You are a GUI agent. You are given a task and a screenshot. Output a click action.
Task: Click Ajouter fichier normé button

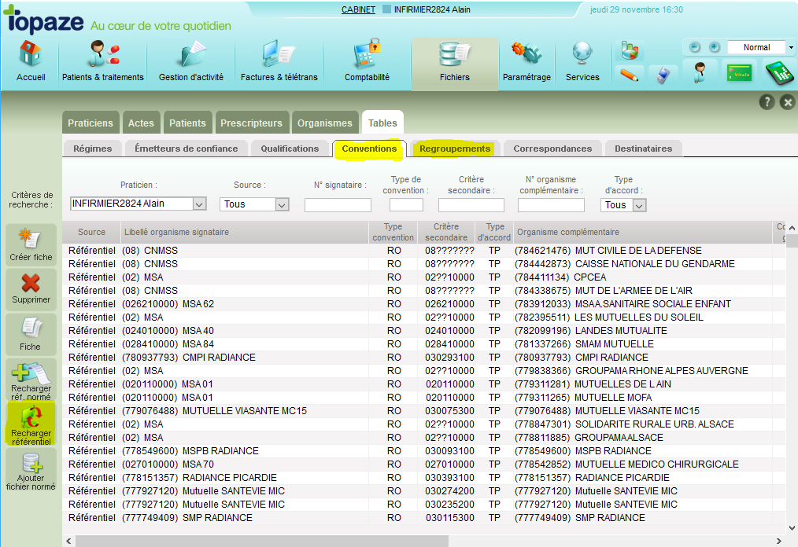(x=31, y=471)
